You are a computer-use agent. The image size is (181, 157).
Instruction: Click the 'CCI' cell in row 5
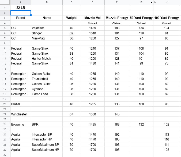[21, 28]
